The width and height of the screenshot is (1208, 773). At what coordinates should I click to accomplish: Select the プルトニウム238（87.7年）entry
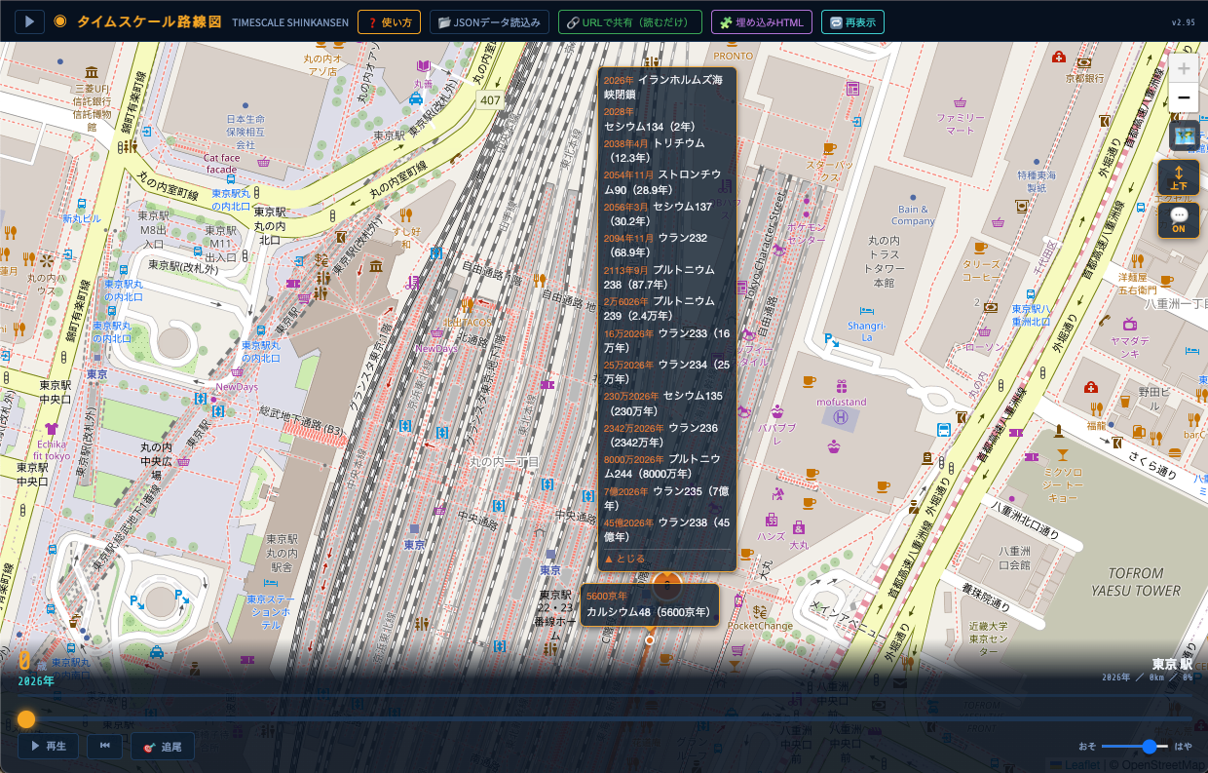click(665, 277)
